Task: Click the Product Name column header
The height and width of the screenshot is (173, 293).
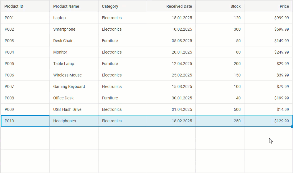Action: (74, 6)
